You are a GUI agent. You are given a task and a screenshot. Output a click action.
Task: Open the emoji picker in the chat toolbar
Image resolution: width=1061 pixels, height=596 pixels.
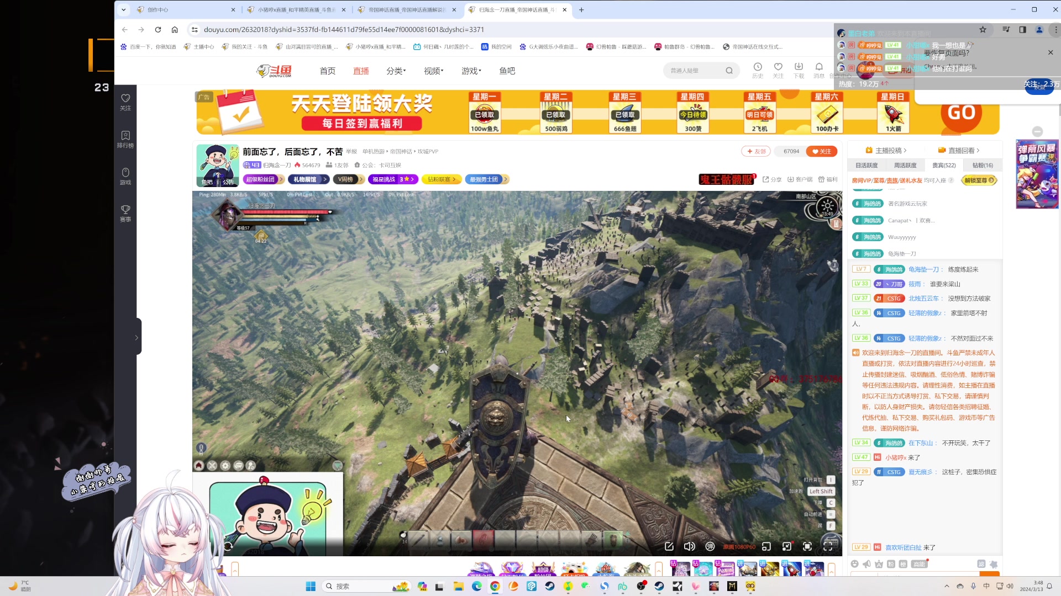click(855, 565)
